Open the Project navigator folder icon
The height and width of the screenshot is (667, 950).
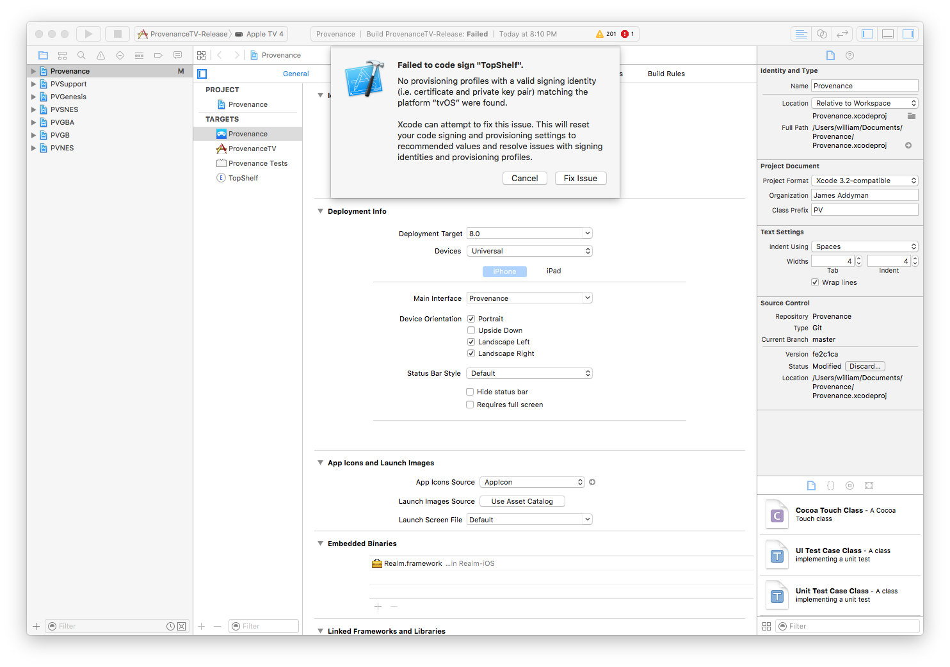[43, 55]
